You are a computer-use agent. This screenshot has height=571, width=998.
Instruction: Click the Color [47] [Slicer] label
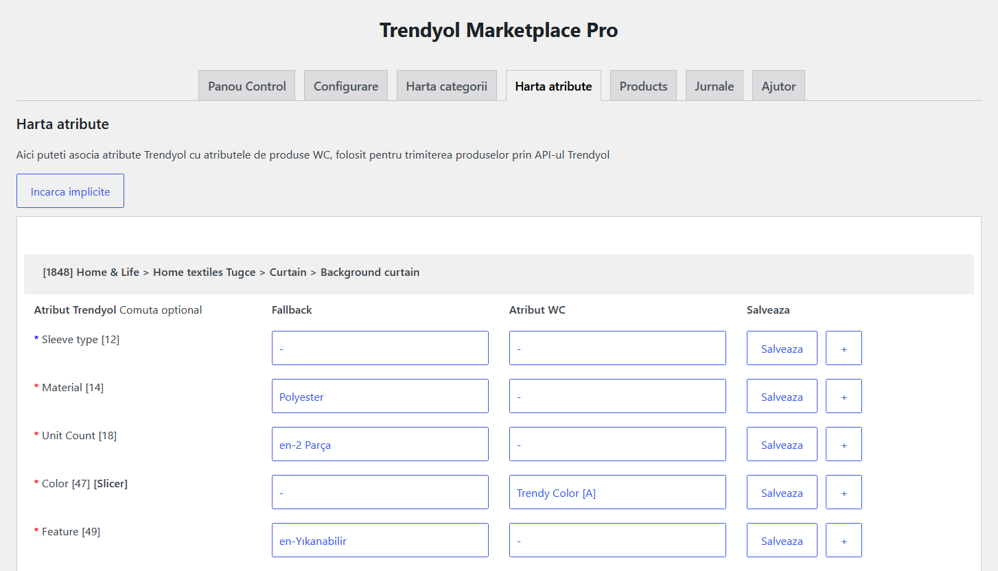(84, 484)
